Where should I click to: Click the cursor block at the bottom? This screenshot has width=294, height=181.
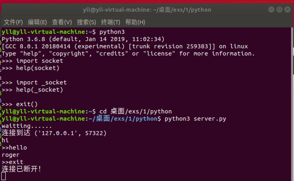click(4, 176)
